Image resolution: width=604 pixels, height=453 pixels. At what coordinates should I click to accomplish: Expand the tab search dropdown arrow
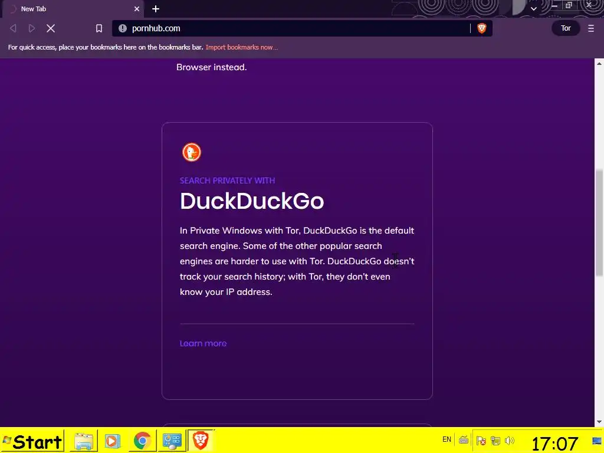click(x=533, y=9)
